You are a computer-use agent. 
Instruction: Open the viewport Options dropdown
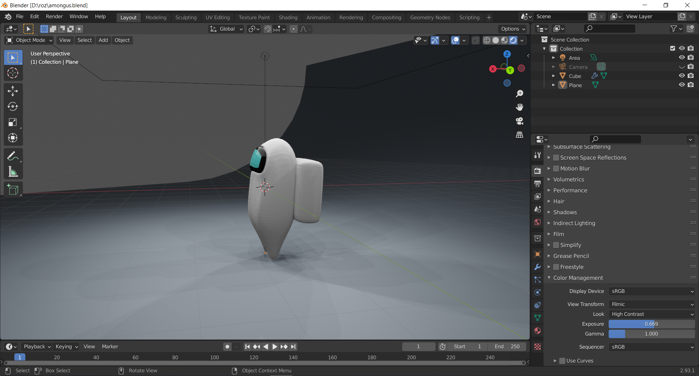(513, 29)
